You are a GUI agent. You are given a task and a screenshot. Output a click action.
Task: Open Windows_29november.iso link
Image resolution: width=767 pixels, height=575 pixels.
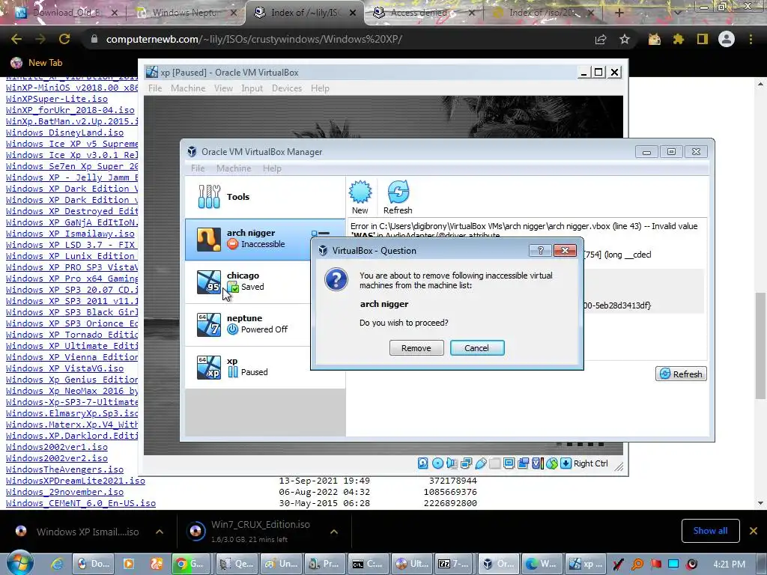[64, 492]
